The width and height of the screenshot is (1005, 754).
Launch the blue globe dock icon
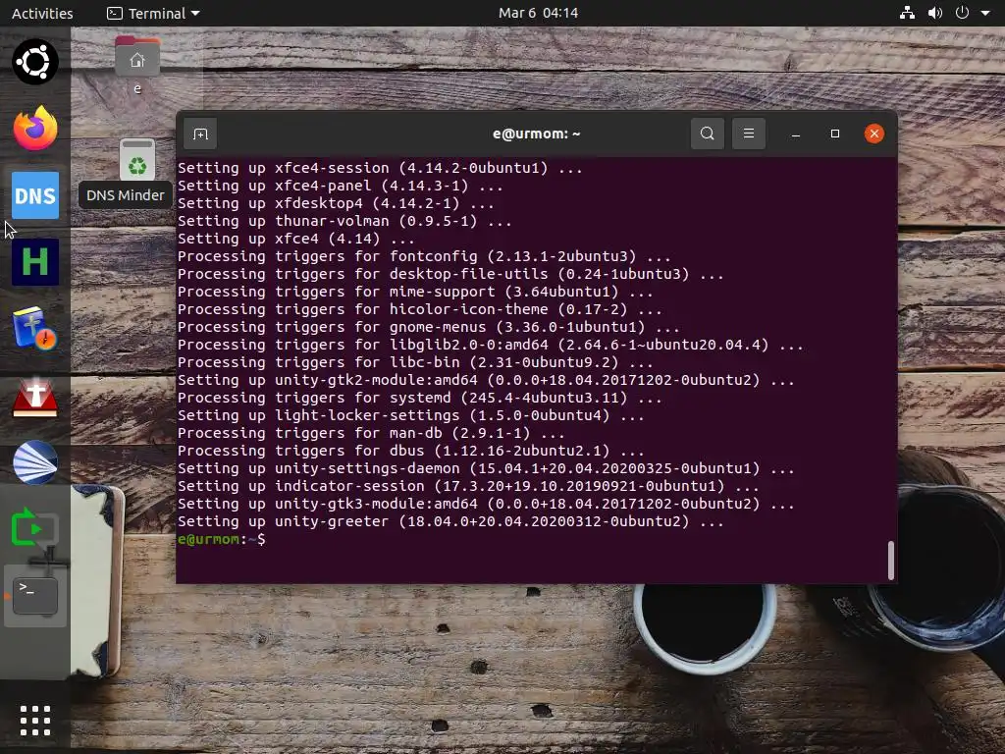[x=34, y=462]
